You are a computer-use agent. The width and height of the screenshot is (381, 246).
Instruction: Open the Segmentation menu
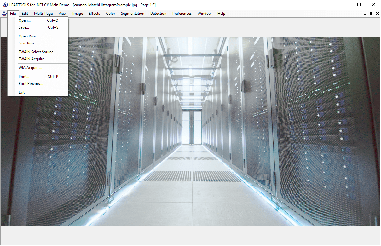tap(133, 14)
